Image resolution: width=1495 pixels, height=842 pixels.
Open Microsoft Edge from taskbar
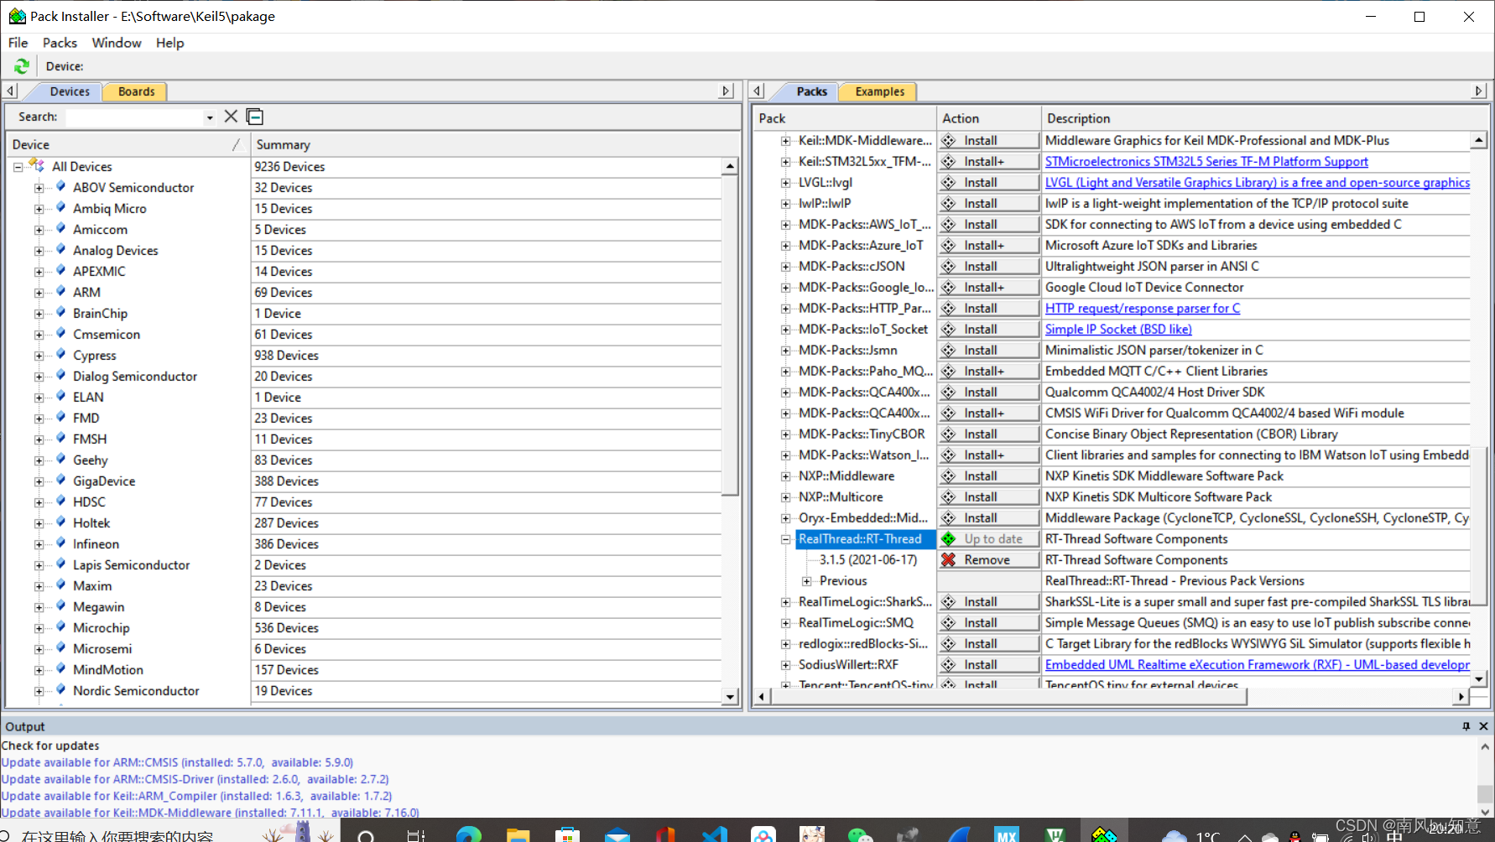(469, 834)
